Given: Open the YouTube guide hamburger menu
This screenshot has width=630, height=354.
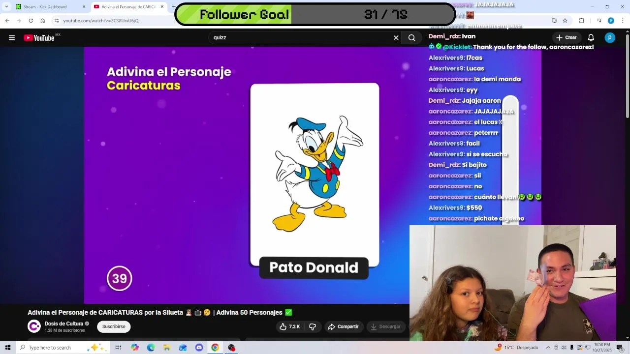Looking at the screenshot, I should tap(12, 38).
